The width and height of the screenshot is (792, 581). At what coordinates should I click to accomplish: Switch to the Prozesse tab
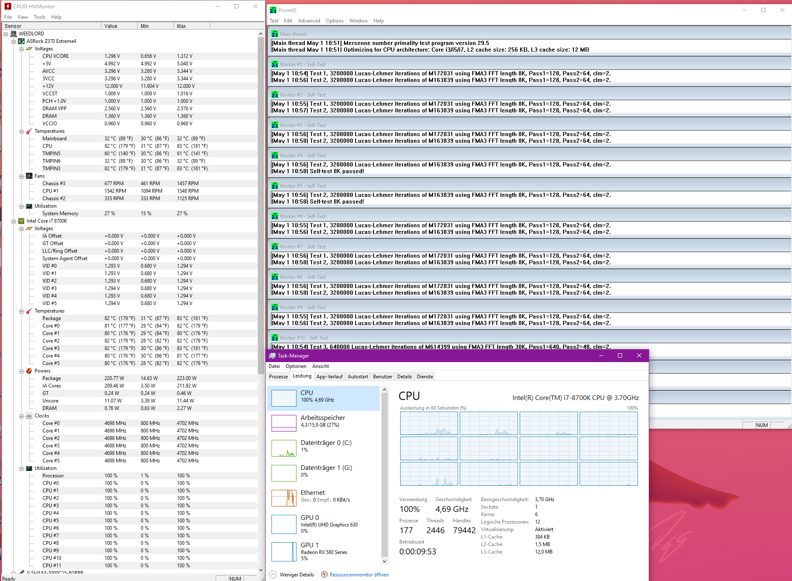(x=278, y=377)
